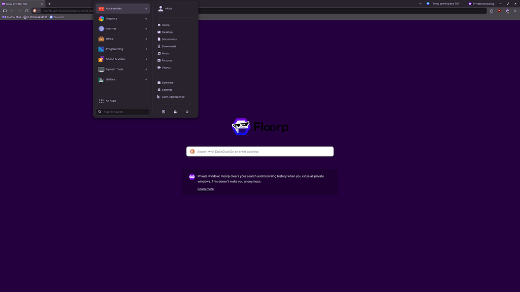This screenshot has height=292, width=520.
Task: Expand arrow next to System Tools
Action: tap(146, 69)
